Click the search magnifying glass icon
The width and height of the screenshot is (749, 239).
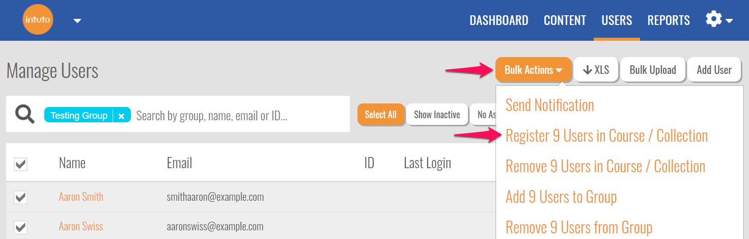tap(24, 115)
